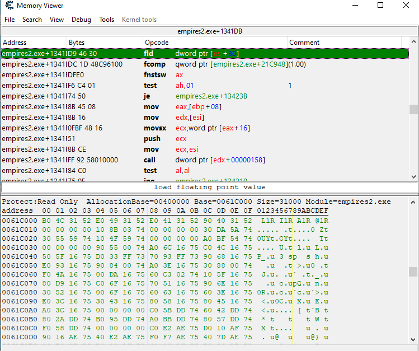Click hex row address 0061C020

pyautogui.click(x=20, y=238)
